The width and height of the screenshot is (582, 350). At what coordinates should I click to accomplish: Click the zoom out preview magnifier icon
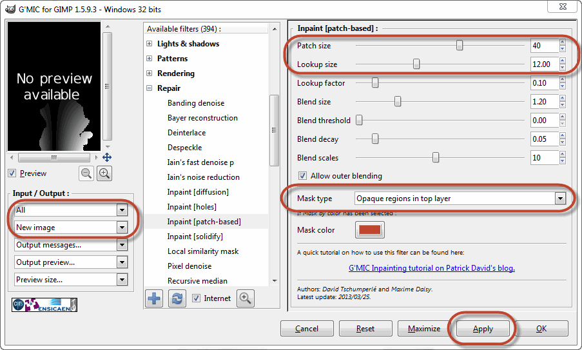(86, 173)
